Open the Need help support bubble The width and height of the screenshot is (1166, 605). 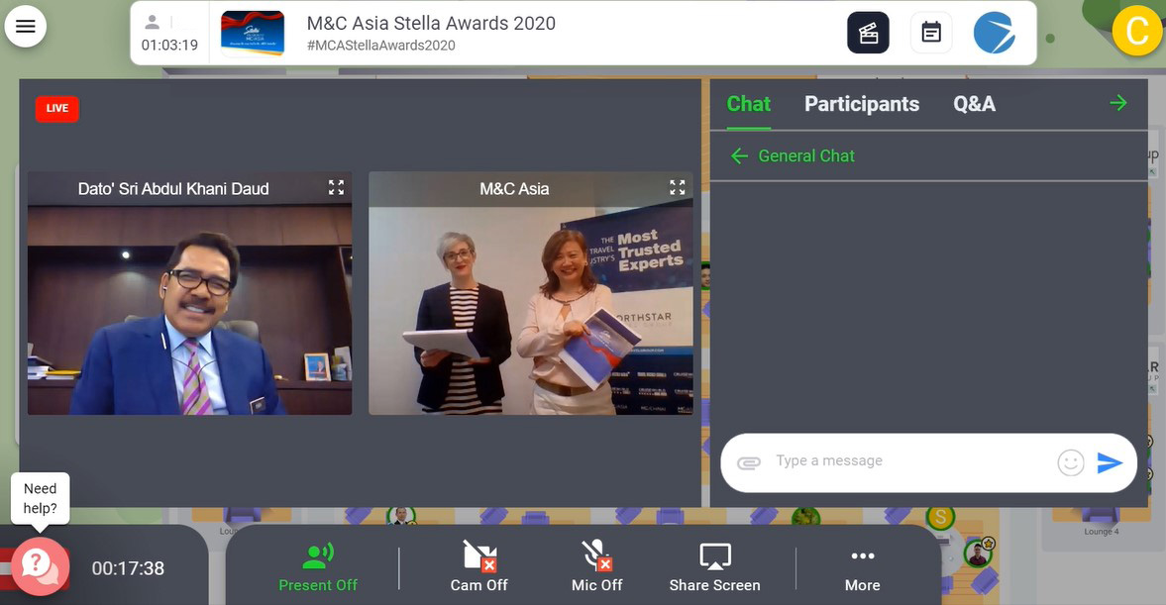(x=41, y=566)
